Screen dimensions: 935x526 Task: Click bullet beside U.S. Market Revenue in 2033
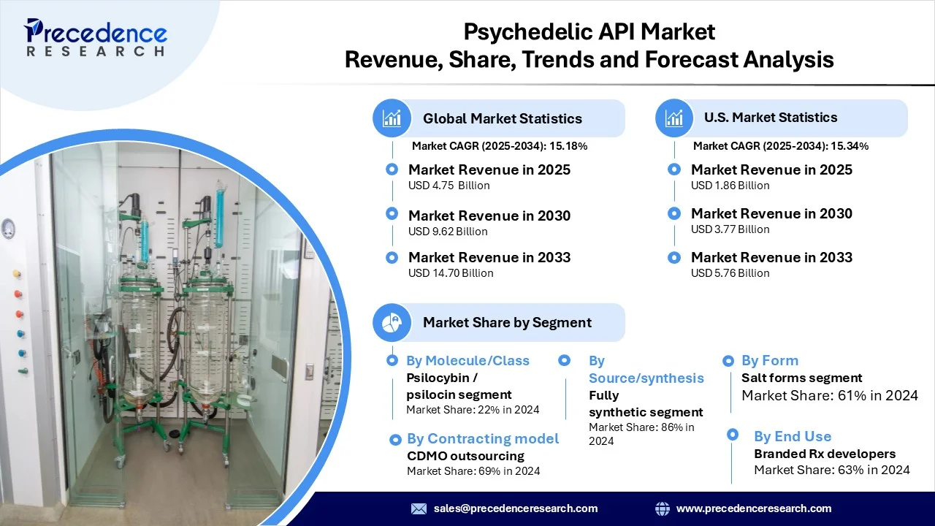[674, 256]
